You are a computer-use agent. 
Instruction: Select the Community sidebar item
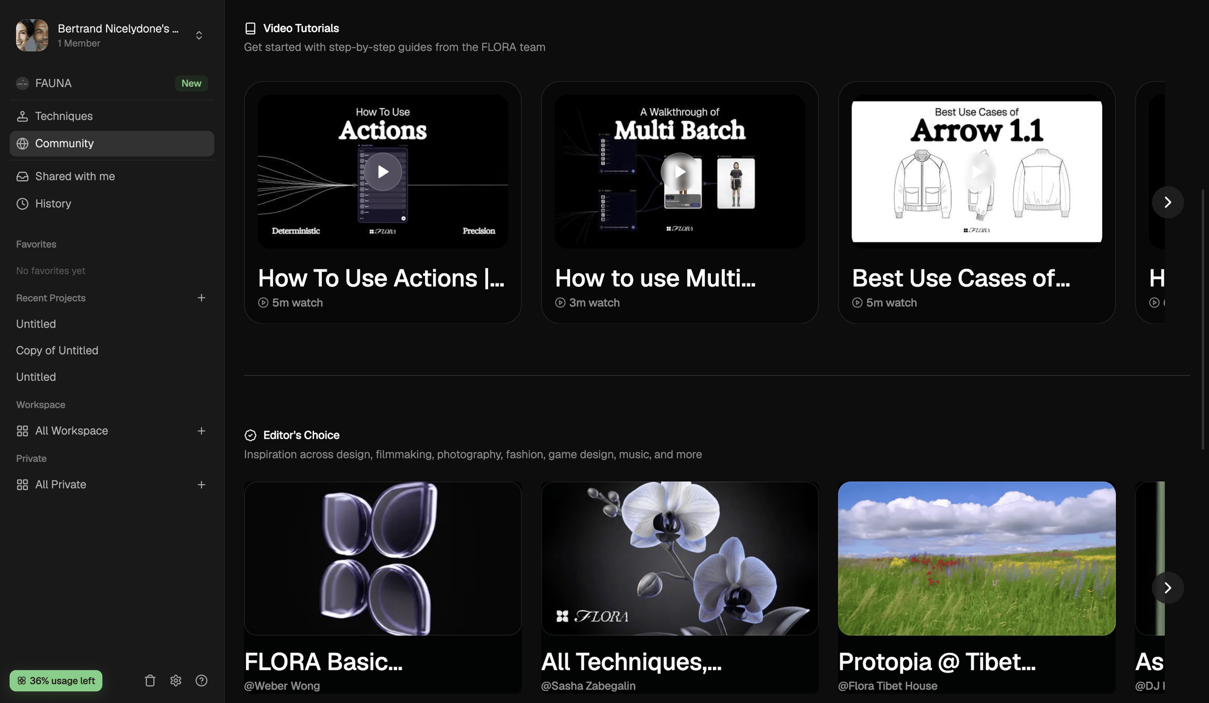[x=112, y=144]
